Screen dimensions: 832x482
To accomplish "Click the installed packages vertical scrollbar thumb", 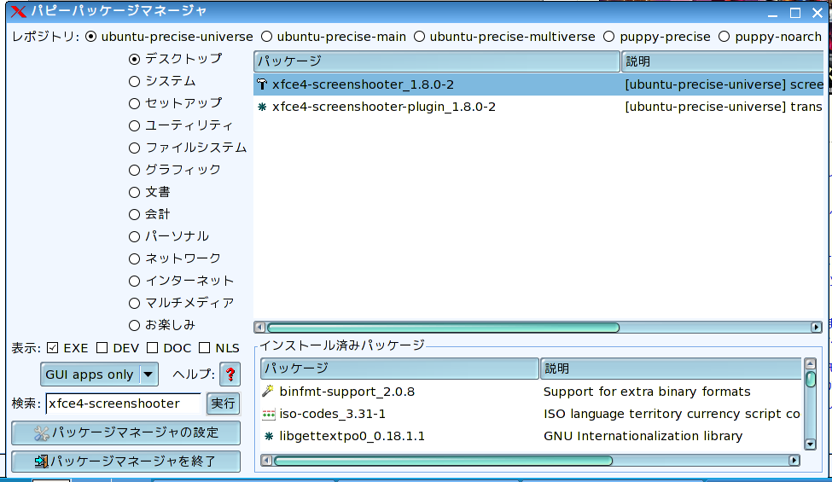I will coord(811,380).
